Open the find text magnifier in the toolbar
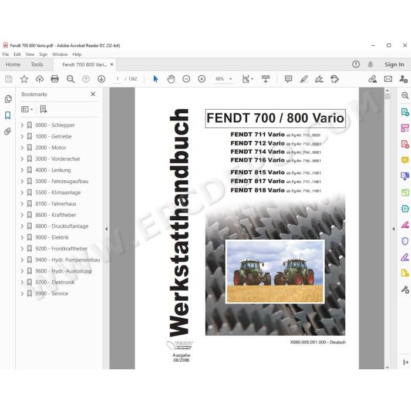 [x=70, y=79]
